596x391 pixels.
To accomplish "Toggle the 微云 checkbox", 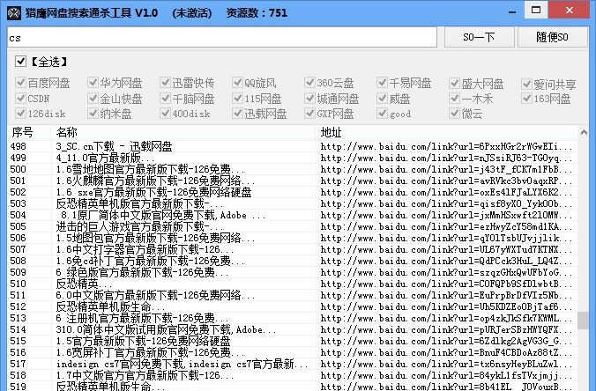I will [454, 113].
